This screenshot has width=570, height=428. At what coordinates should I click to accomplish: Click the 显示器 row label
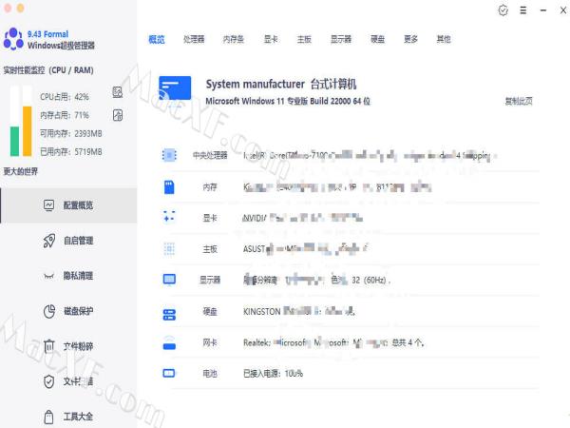(x=210, y=280)
